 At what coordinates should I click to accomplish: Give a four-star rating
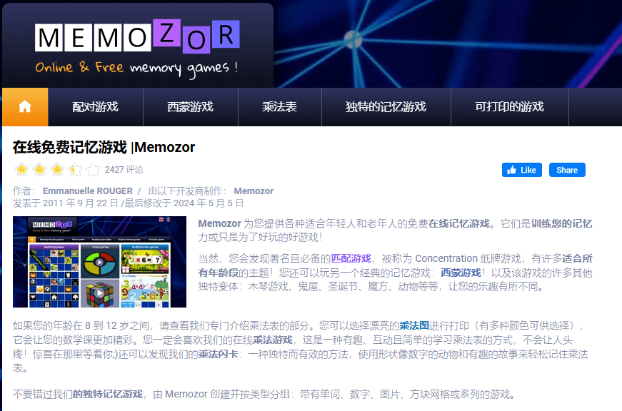pyautogui.click(x=75, y=170)
